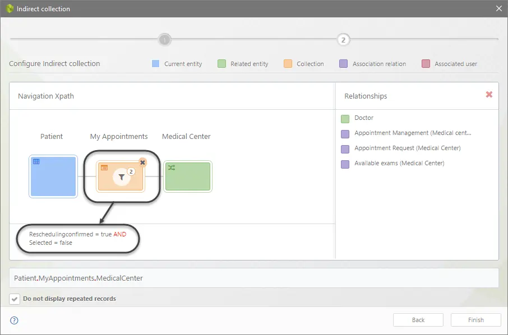Click the filter count badge showing 2
Screen dimensions: 508x335
coord(131,171)
